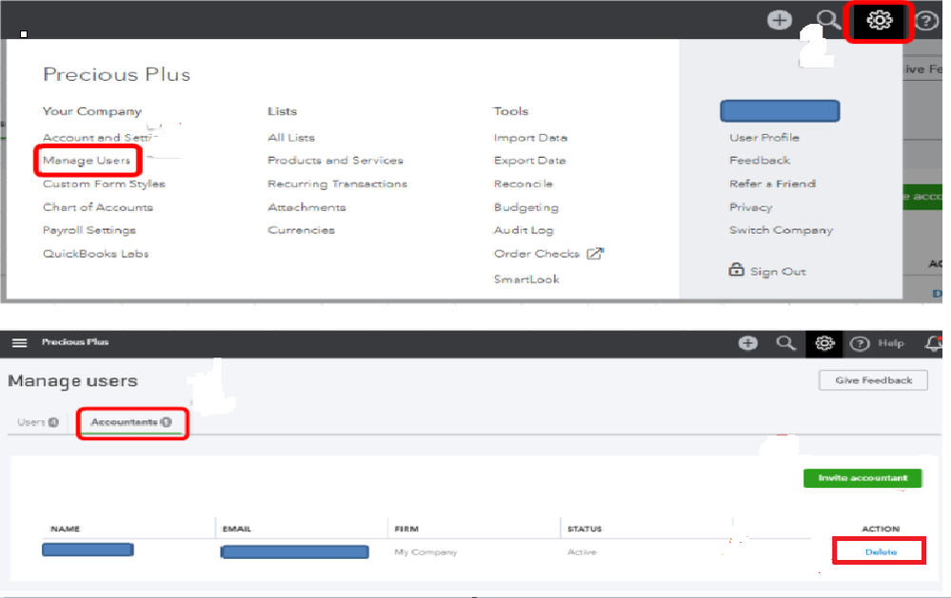Open Attachments list
The width and height of the screenshot is (951, 598).
pos(307,207)
